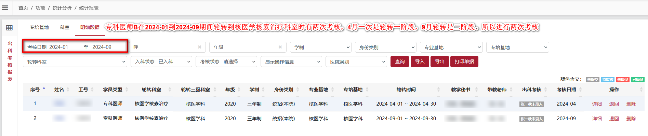Image resolution: width=648 pixels, height=136 pixels.
Task: Sort by 学员类型 column arrow
Action: (127, 90)
